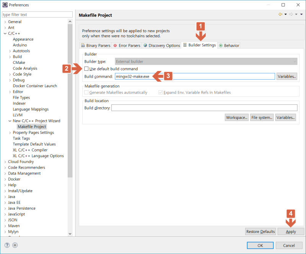The width and height of the screenshot is (306, 254).
Task: Collapse the C/C++ tree node
Action: coord(5,34)
